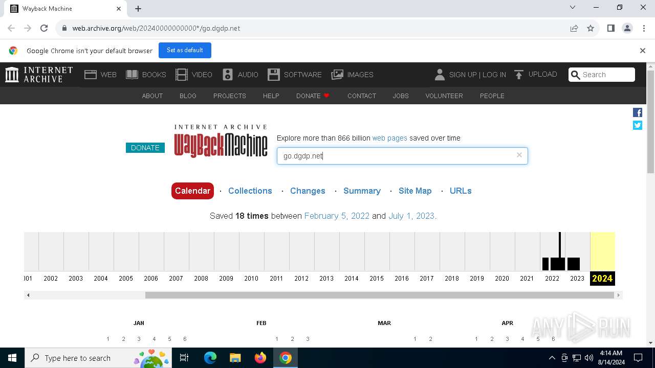Open the Chrome three-dot menu
Image resolution: width=655 pixels, height=368 pixels.
pyautogui.click(x=643, y=28)
